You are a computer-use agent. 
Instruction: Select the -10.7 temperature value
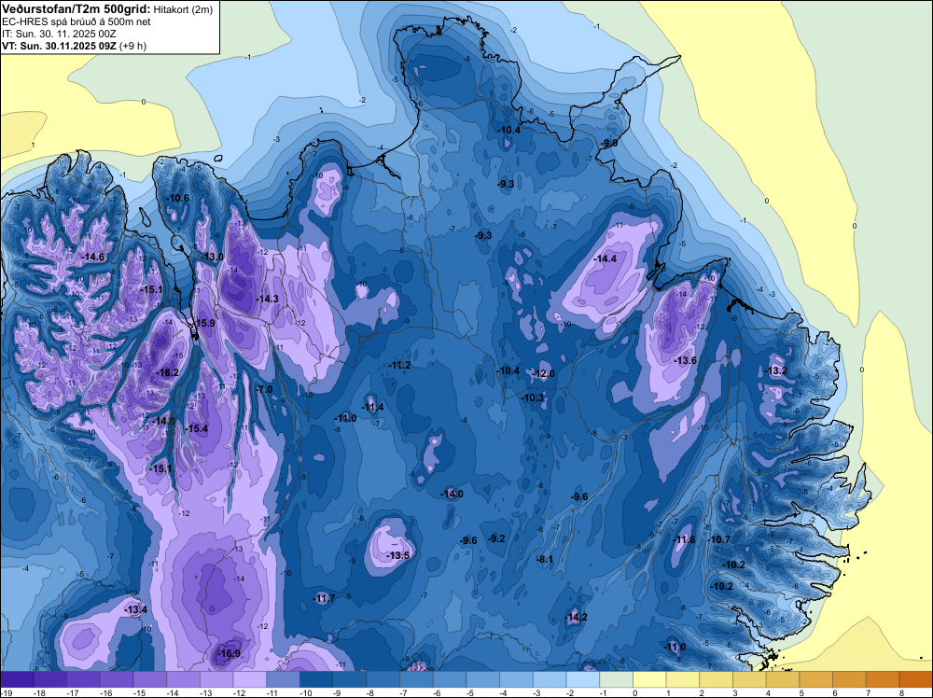pyautogui.click(x=718, y=539)
